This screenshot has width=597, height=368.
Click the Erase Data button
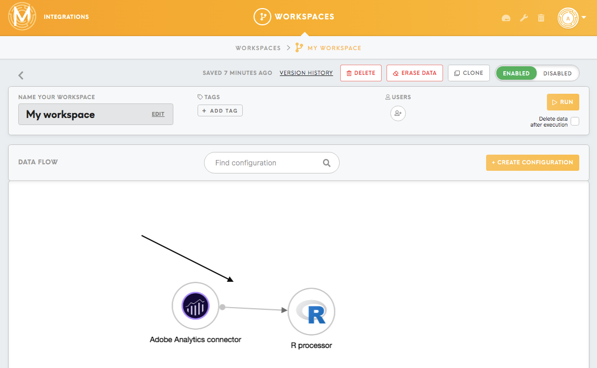415,73
